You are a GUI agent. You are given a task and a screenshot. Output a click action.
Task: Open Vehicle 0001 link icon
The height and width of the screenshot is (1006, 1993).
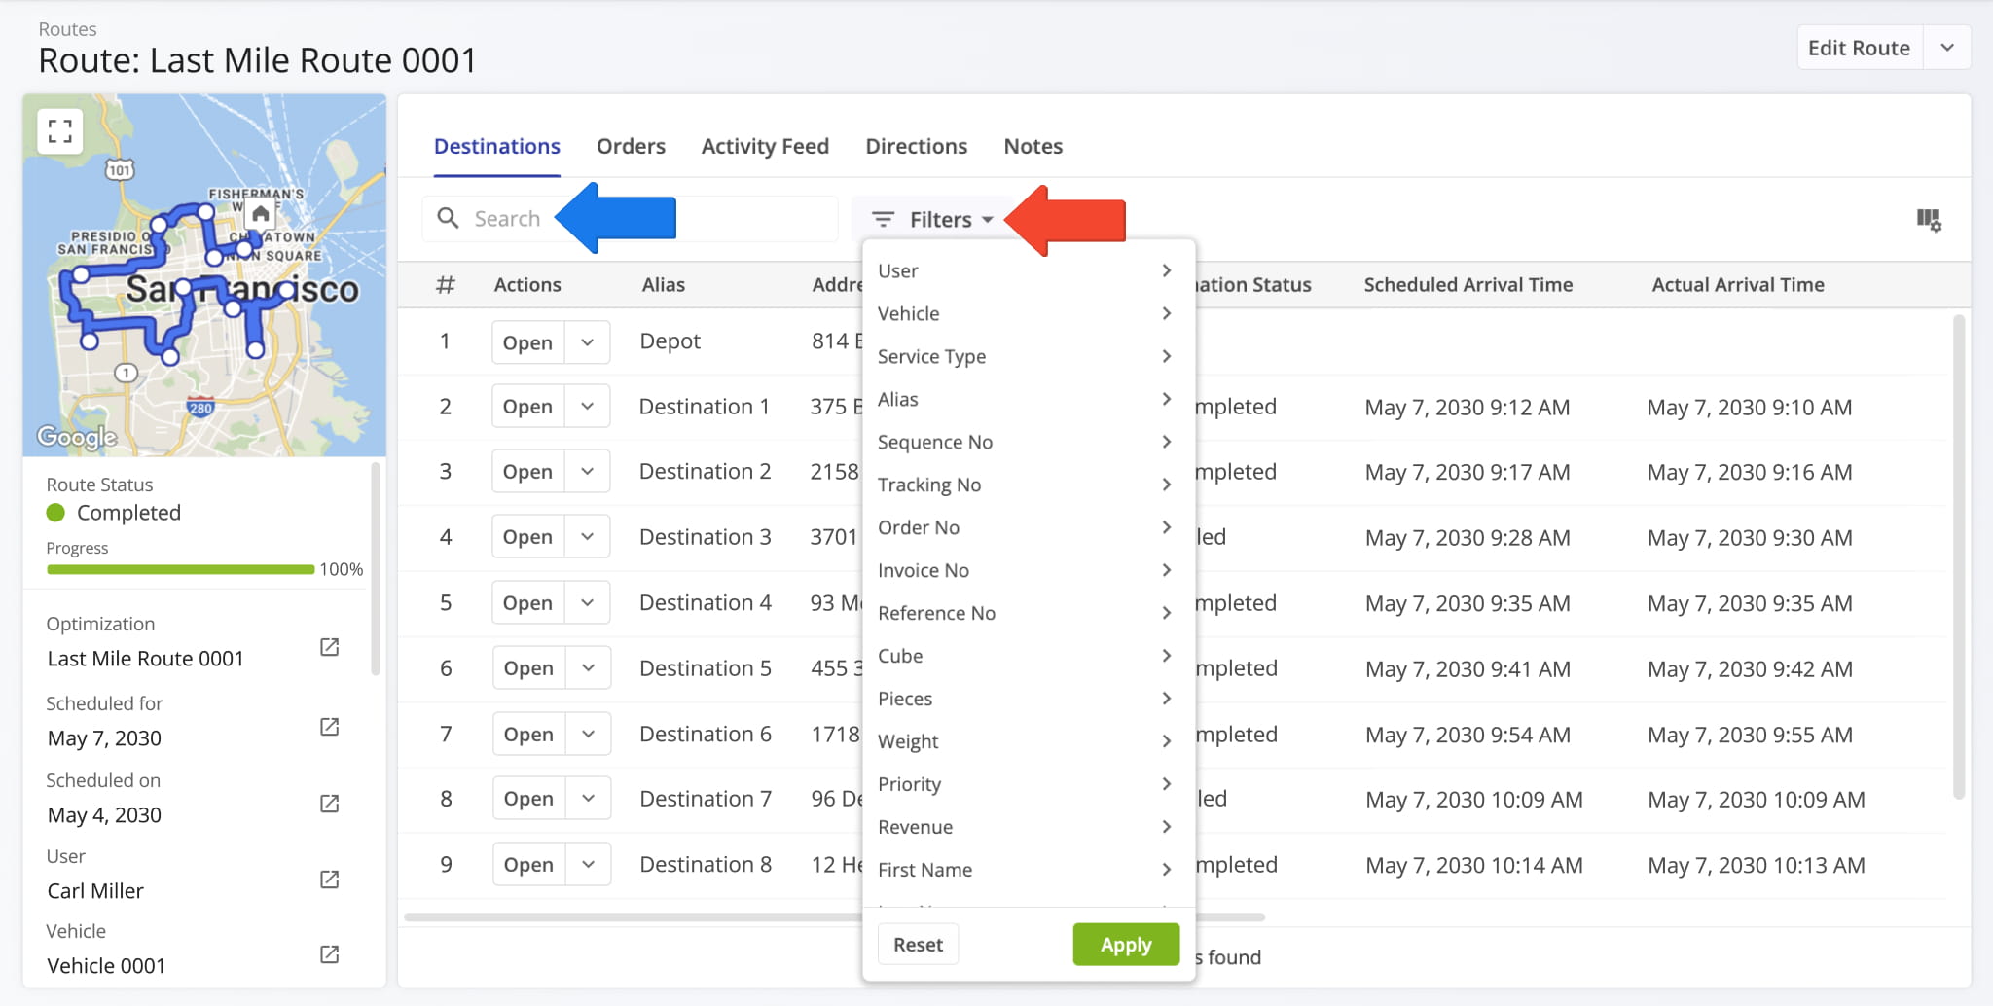point(330,954)
